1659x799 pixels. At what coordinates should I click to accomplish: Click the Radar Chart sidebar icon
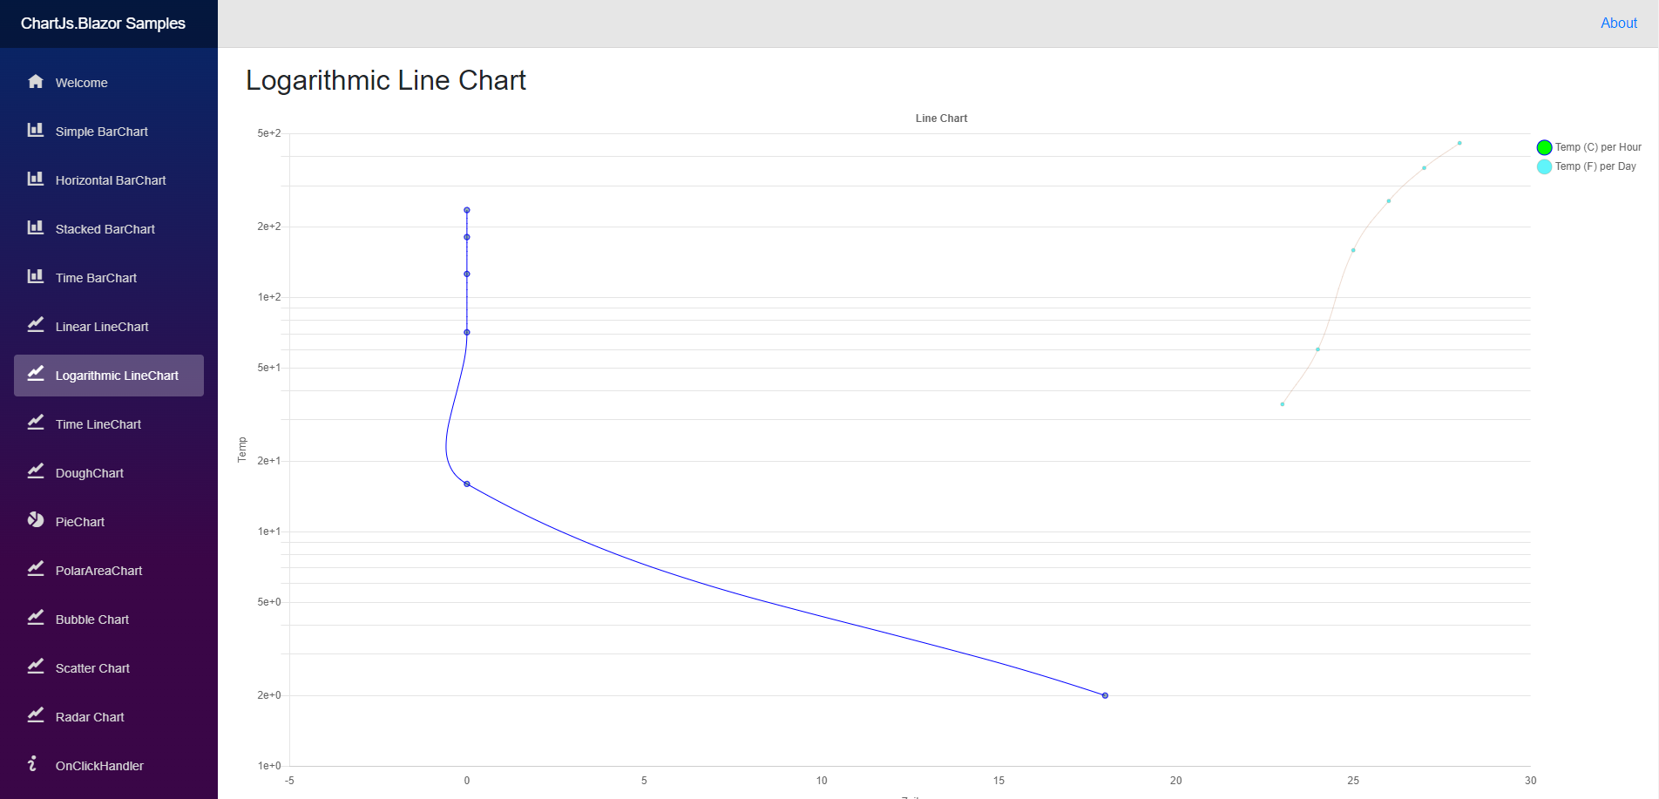[x=36, y=716]
